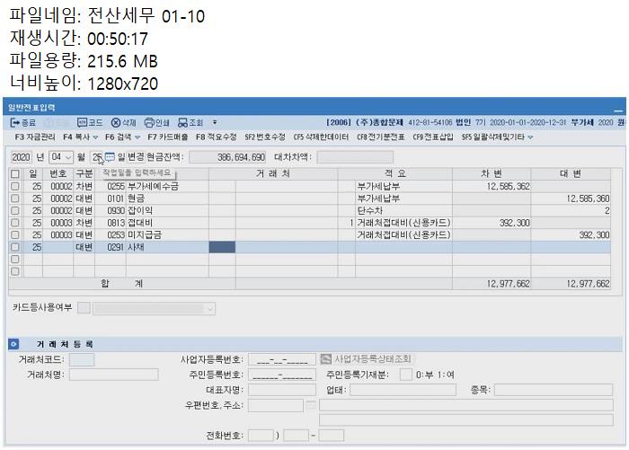This screenshot has width=629, height=450.
Task: Click the 단수차 적요 cell
Action: tap(403, 210)
